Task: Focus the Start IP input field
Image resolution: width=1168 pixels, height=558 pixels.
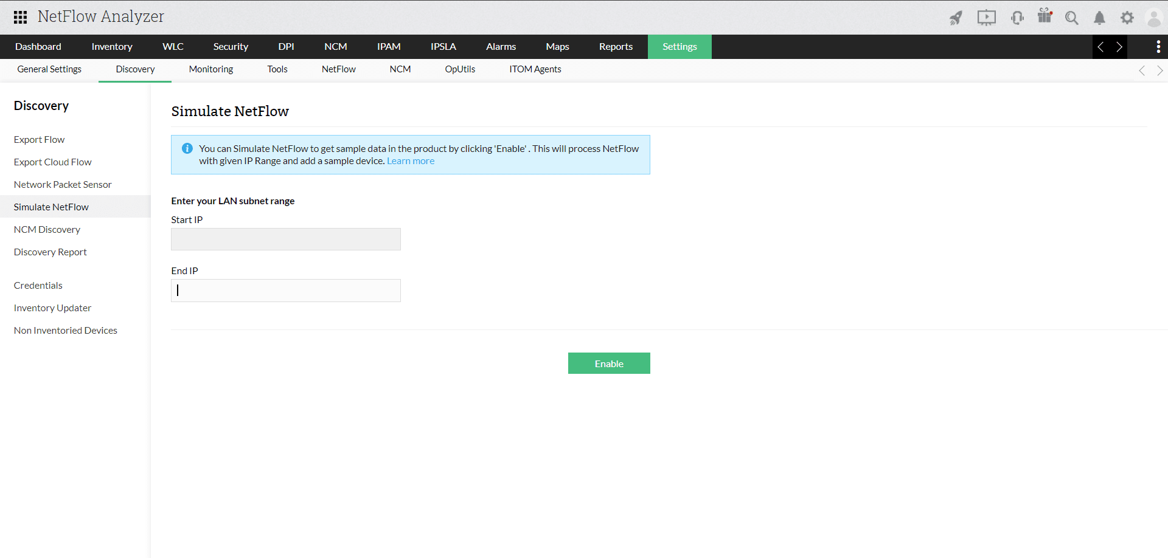Action: pos(286,239)
